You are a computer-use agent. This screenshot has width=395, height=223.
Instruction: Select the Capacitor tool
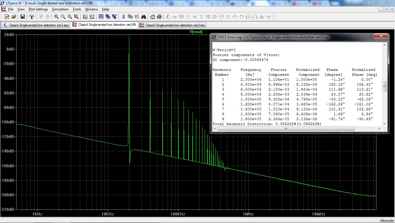[195, 17]
